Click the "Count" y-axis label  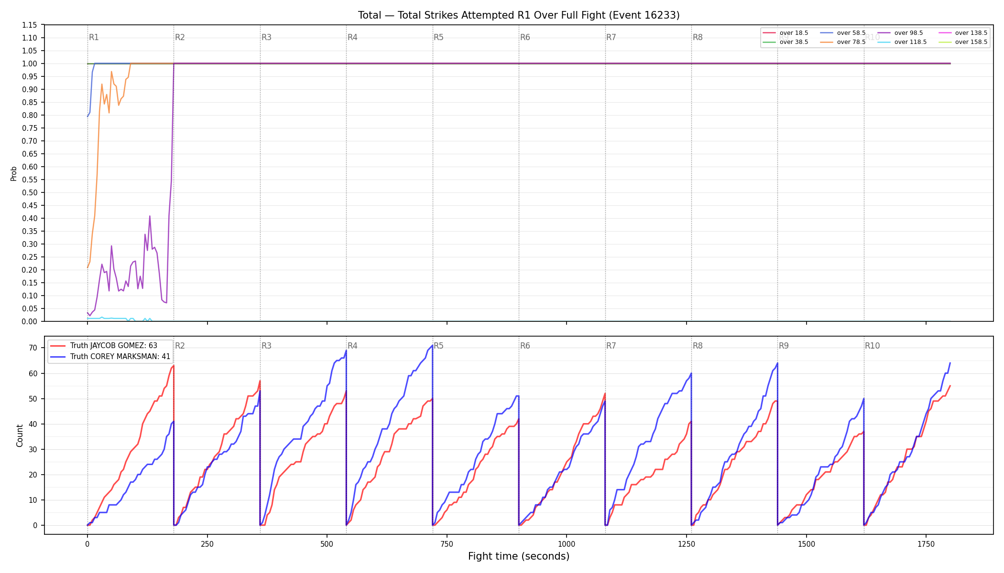20,435
